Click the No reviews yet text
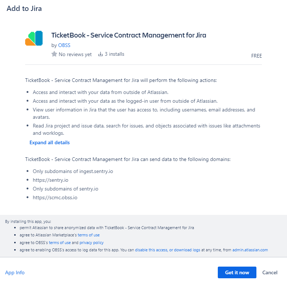The height and width of the screenshot is (283, 287). (x=75, y=54)
